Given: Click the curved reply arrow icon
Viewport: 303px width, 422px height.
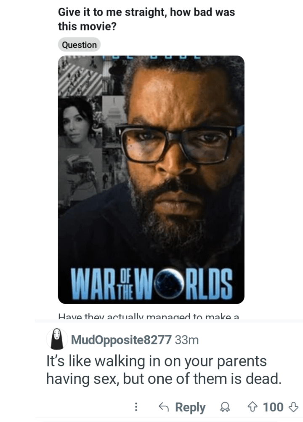Looking at the screenshot, I should click(164, 407).
